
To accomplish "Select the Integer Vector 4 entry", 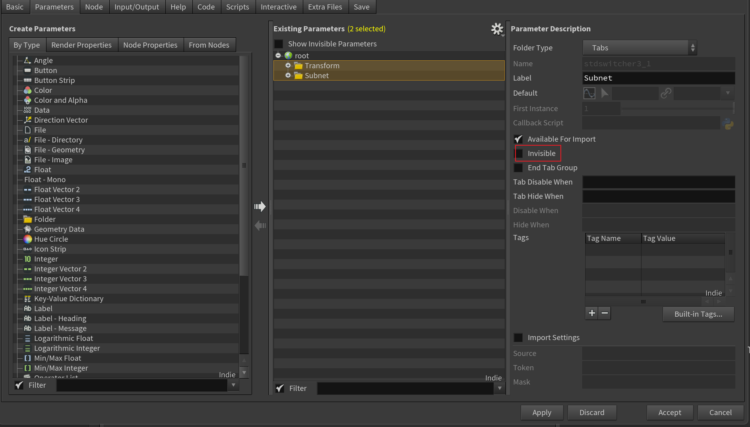I will pyautogui.click(x=60, y=289).
